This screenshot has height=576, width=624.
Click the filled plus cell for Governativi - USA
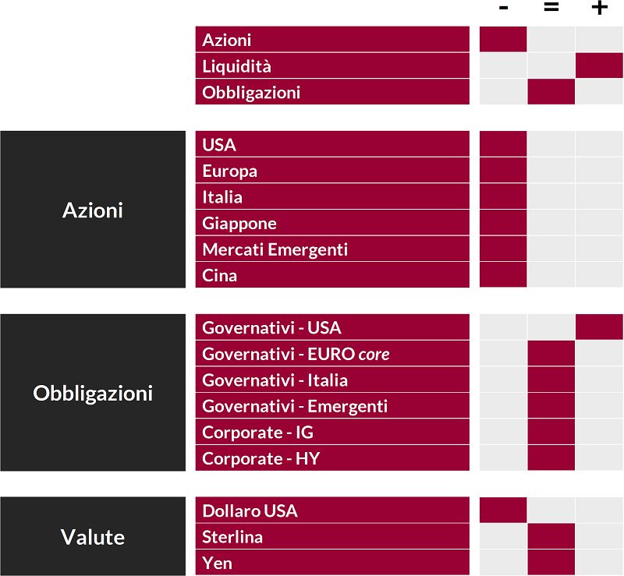(599, 327)
